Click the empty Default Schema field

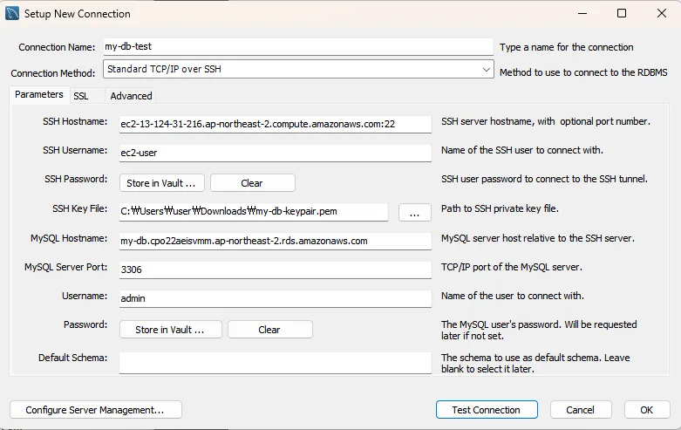point(276,362)
